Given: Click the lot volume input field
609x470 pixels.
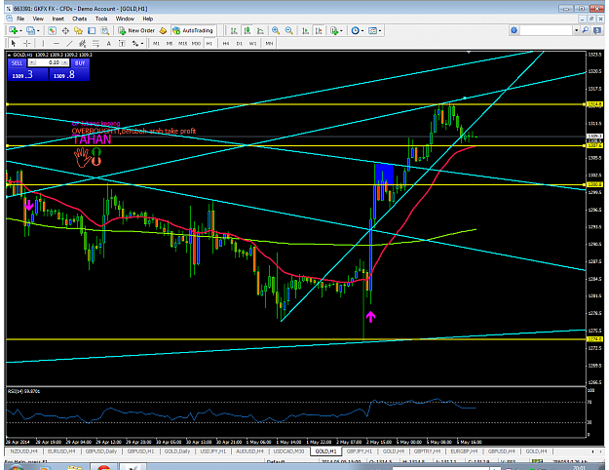Looking at the screenshot, I should [x=49, y=62].
